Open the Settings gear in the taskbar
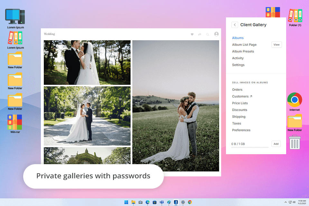Image resolution: width=309 pixels, height=206 pixels. click(183, 202)
